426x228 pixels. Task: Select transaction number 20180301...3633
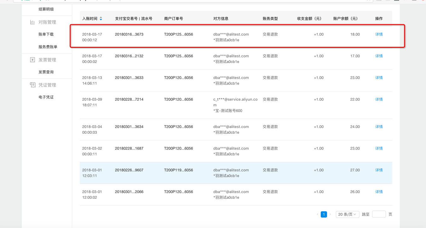pos(129,78)
